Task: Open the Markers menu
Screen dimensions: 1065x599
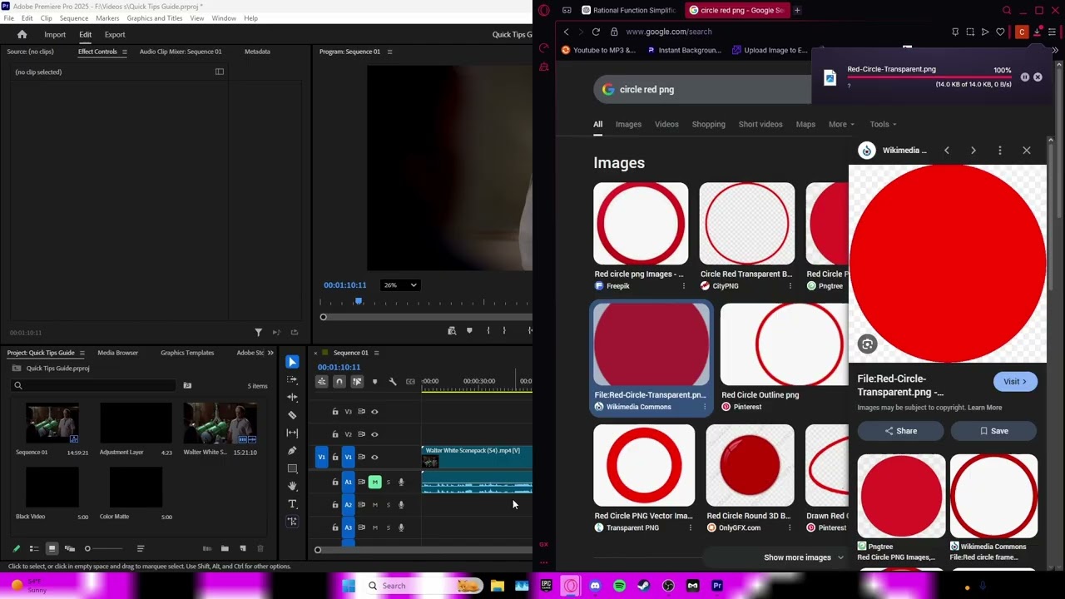Action: coord(107,18)
